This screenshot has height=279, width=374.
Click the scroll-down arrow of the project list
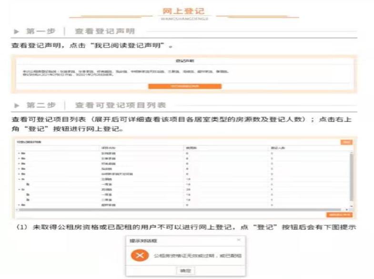(351, 206)
